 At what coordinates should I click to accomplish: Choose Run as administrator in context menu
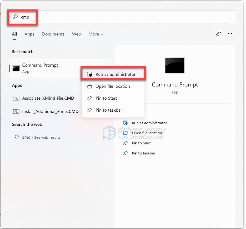point(115,75)
